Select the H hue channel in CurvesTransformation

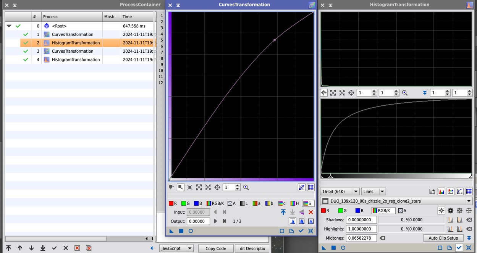tap(294, 203)
